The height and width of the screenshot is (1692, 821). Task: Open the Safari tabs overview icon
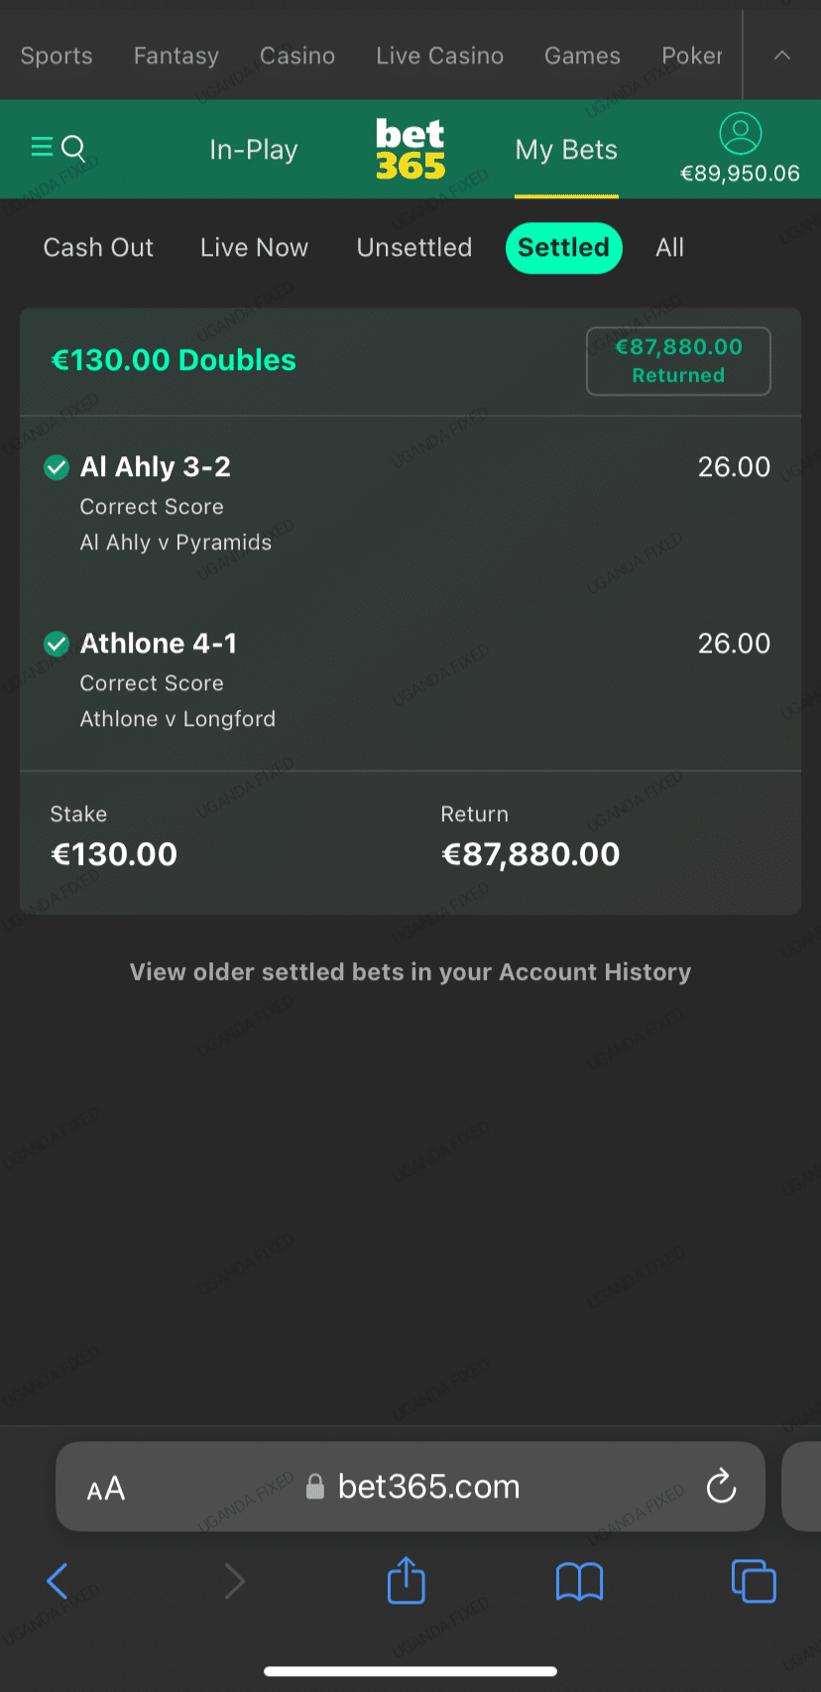pyautogui.click(x=754, y=1580)
